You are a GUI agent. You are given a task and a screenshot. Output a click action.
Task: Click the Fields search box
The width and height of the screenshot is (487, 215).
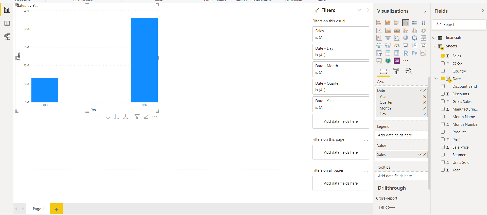[459, 24]
